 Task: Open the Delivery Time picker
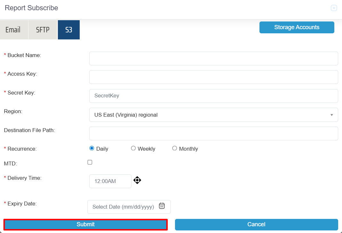[110, 181]
